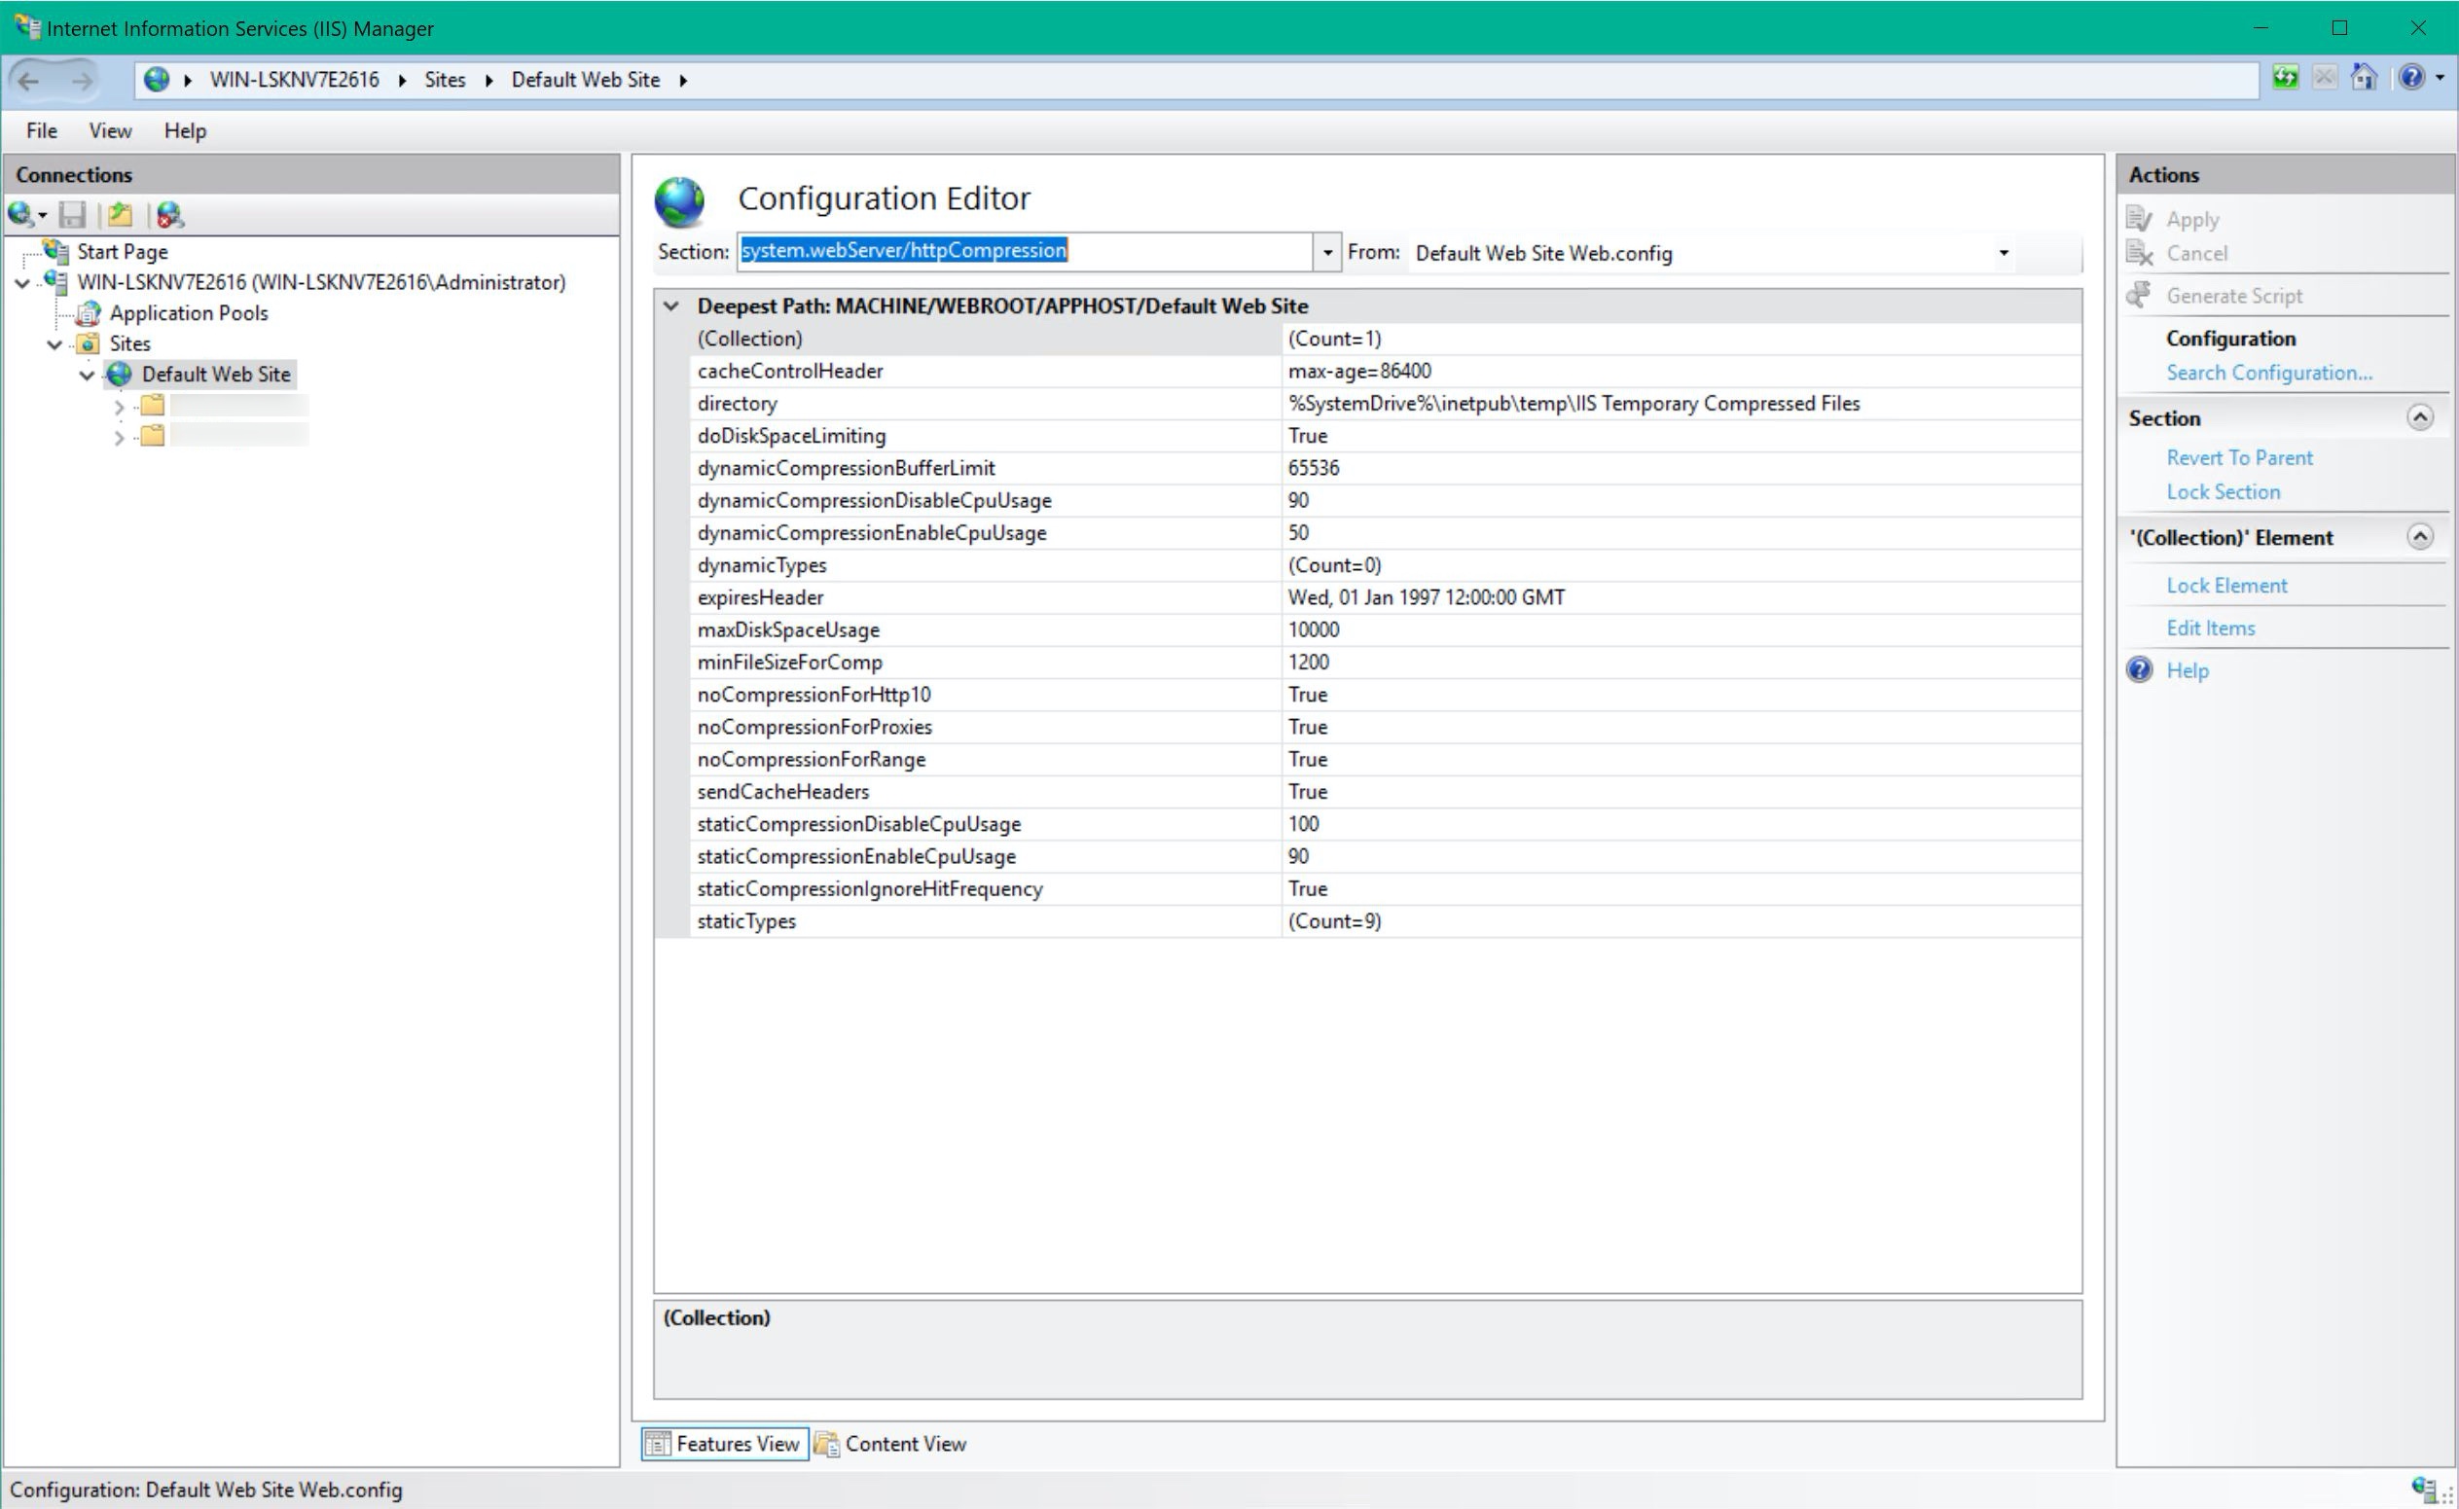Click Sites segment in address breadcrumb
Viewport: 2459px width, 1509px height.
pyautogui.click(x=445, y=80)
